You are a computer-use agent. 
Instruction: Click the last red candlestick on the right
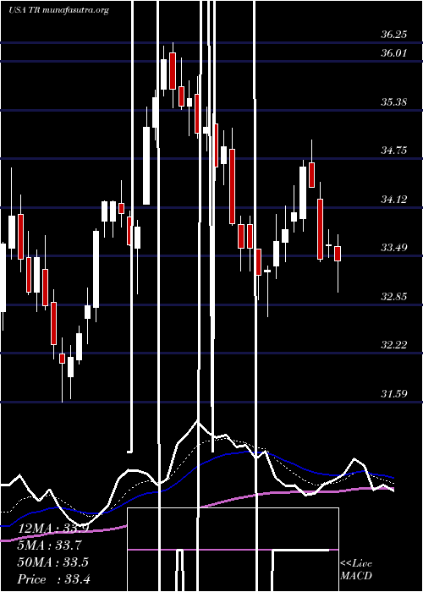tap(338, 254)
